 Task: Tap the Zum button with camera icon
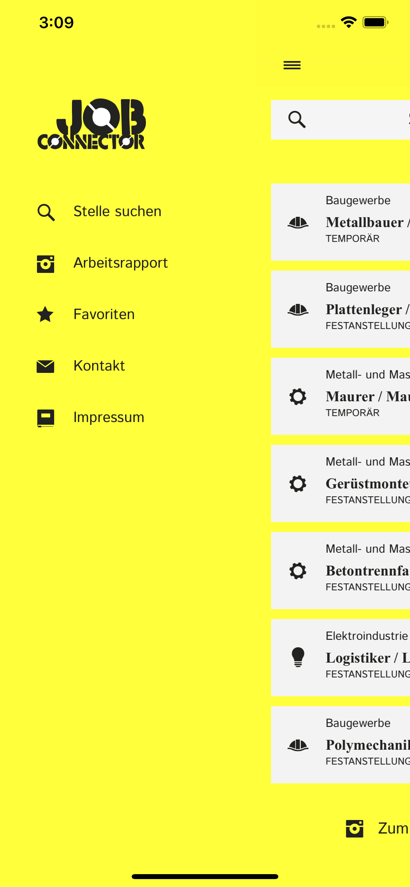coord(377,829)
